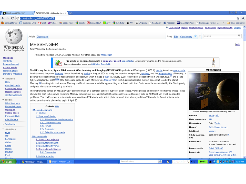The image size is (246, 184).
Task: Open the Discussion tab
Action: [42, 37]
